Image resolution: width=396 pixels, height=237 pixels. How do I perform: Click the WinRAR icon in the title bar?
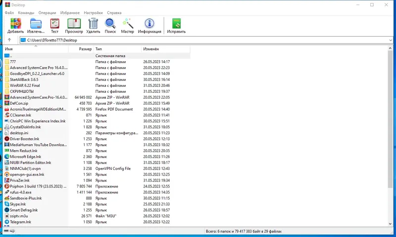click(7, 5)
